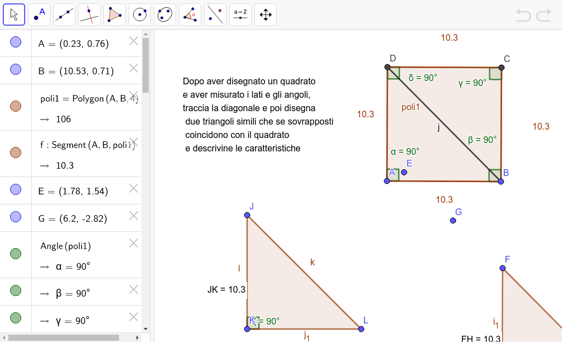The height and width of the screenshot is (343, 563).
Task: Select point A on the square
Action: coord(387,181)
